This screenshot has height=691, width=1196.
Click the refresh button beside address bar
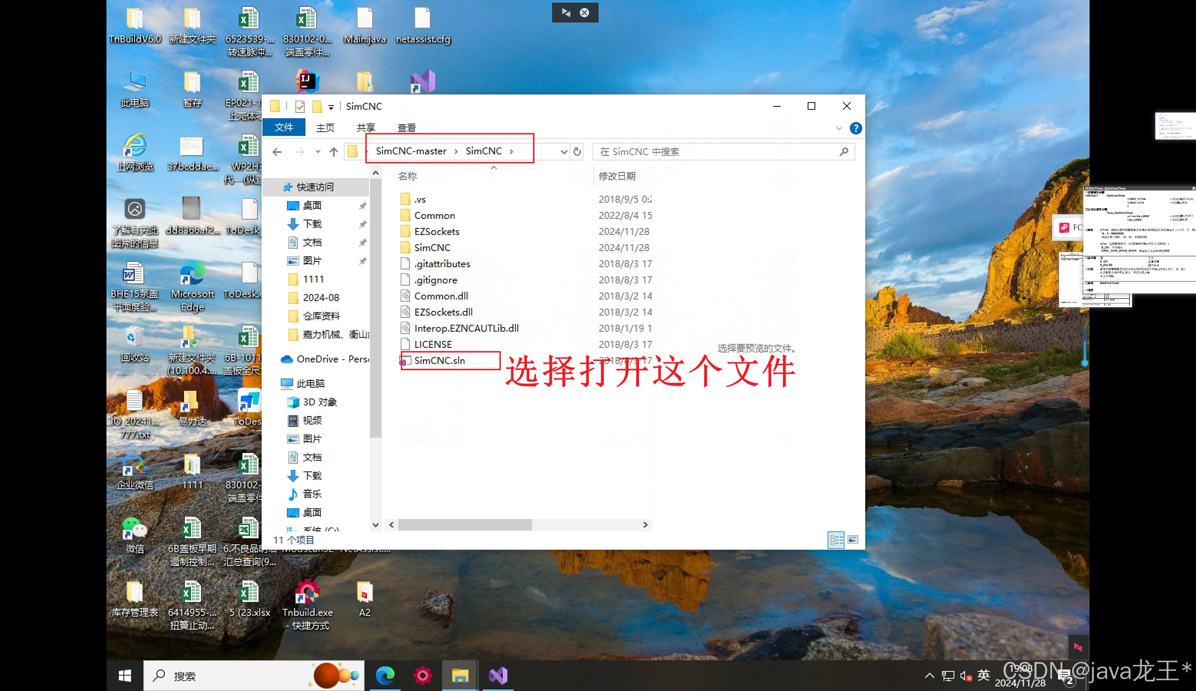(x=577, y=152)
